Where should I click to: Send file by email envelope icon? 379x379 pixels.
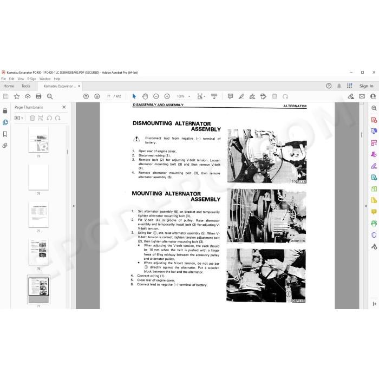point(362,96)
